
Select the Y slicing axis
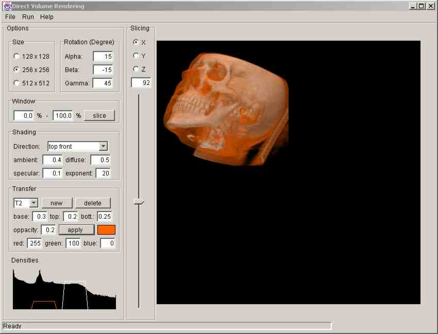pos(136,56)
